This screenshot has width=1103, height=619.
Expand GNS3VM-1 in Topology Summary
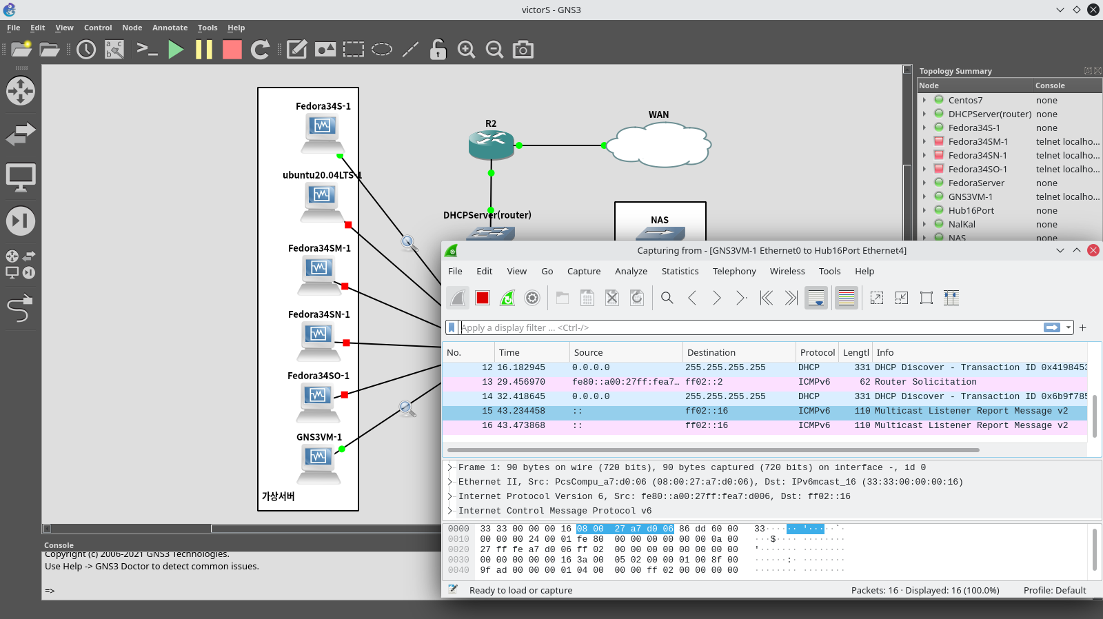pyautogui.click(x=924, y=196)
